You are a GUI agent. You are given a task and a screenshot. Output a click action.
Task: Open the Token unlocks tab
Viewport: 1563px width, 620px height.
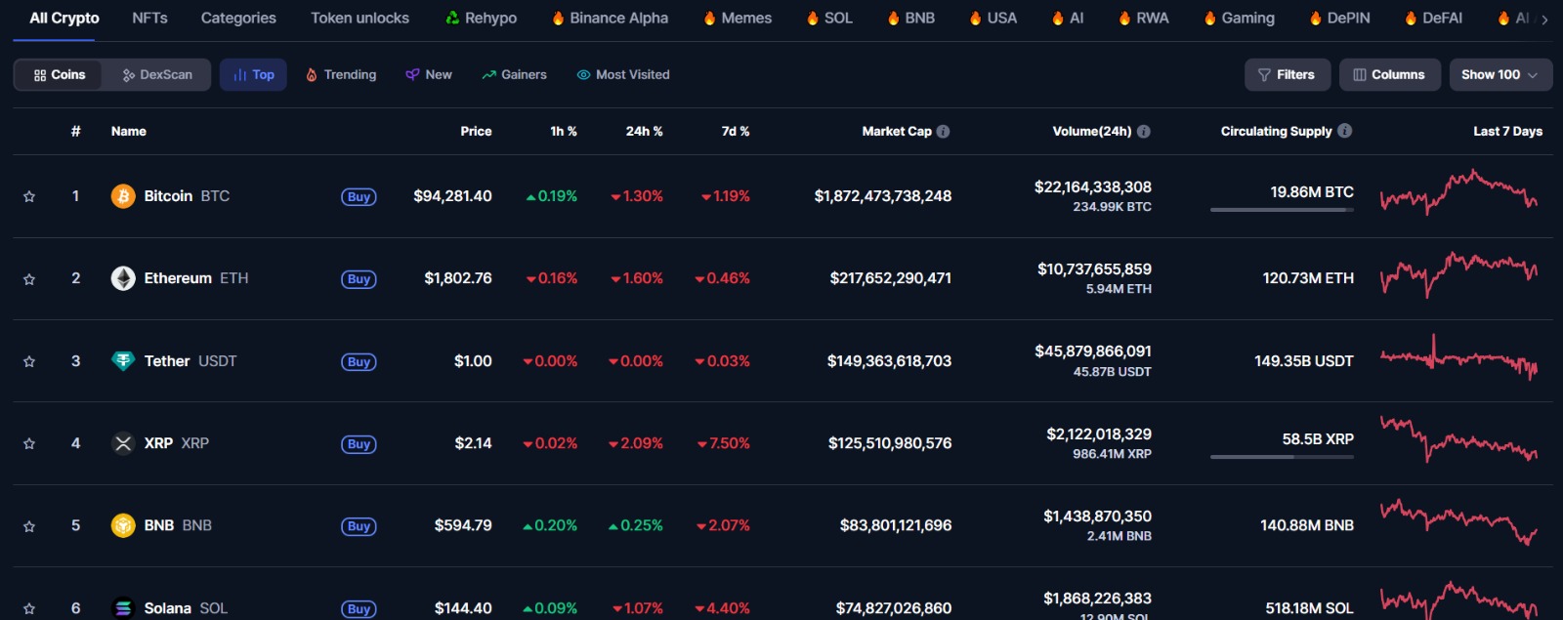tap(359, 18)
